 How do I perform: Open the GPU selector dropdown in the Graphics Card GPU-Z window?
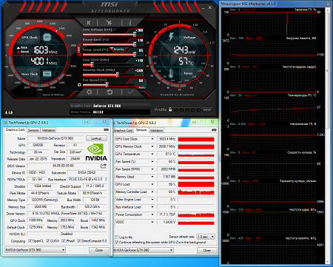pos(35,250)
